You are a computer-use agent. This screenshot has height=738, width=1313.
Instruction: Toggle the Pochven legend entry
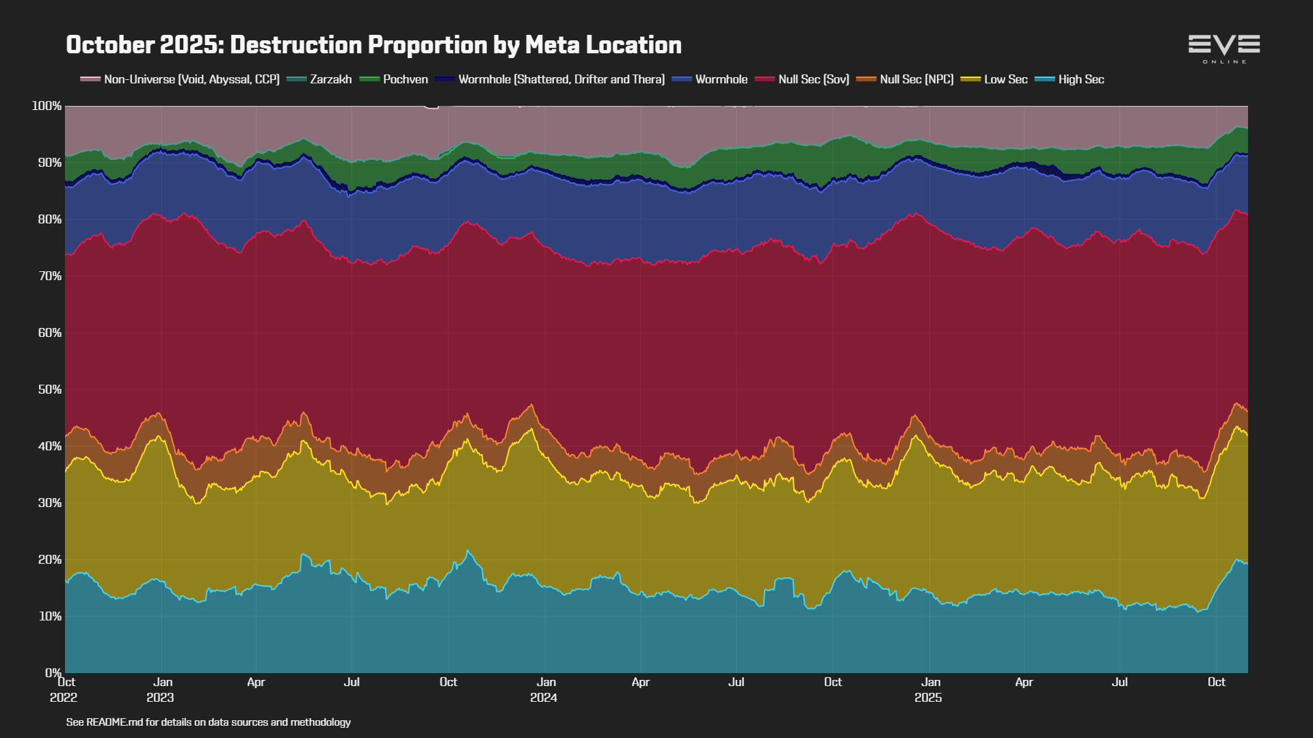click(405, 79)
